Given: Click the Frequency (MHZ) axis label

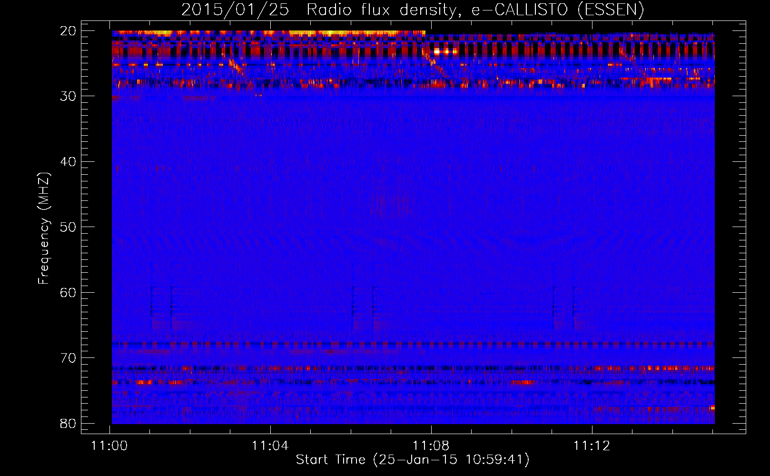Looking at the screenshot, I should (x=44, y=228).
